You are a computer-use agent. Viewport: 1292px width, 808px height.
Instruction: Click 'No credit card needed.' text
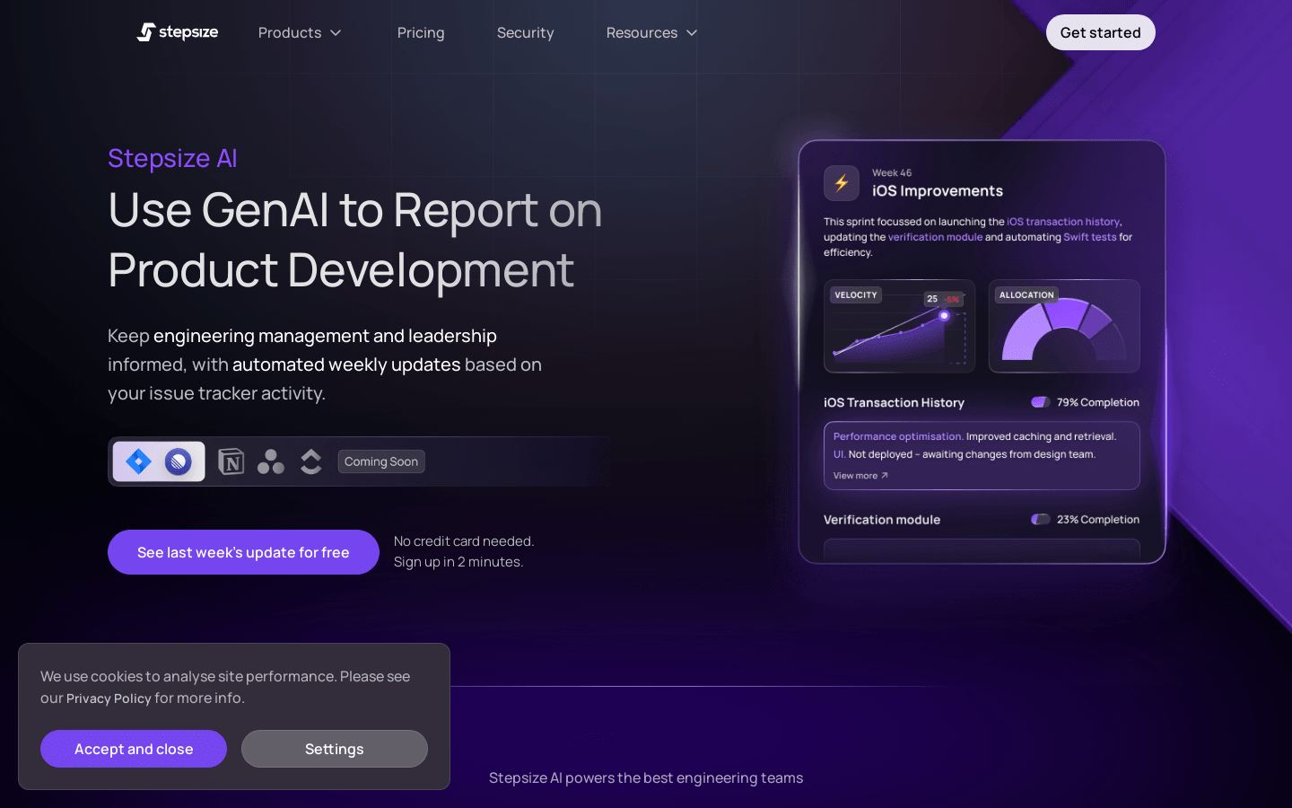pyautogui.click(x=464, y=541)
